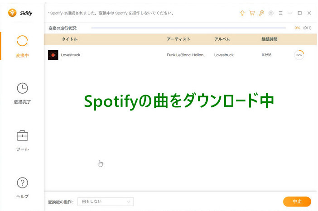Click the (0/1) conversion count

pos(307,28)
